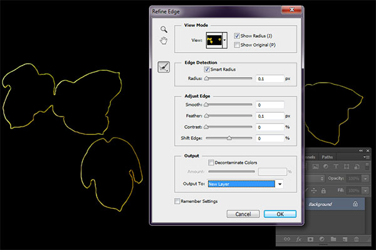Close the Layers panel
Screen dimensions: 376x250
[368, 150]
